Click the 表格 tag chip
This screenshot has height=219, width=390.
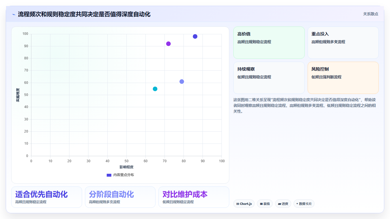pos(265,204)
